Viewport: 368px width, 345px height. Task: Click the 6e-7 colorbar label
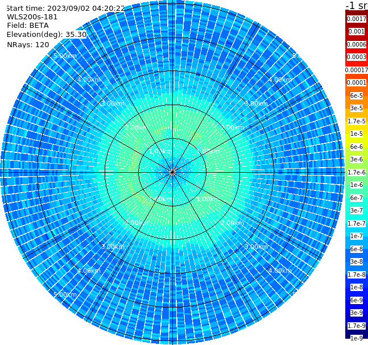tap(357, 198)
